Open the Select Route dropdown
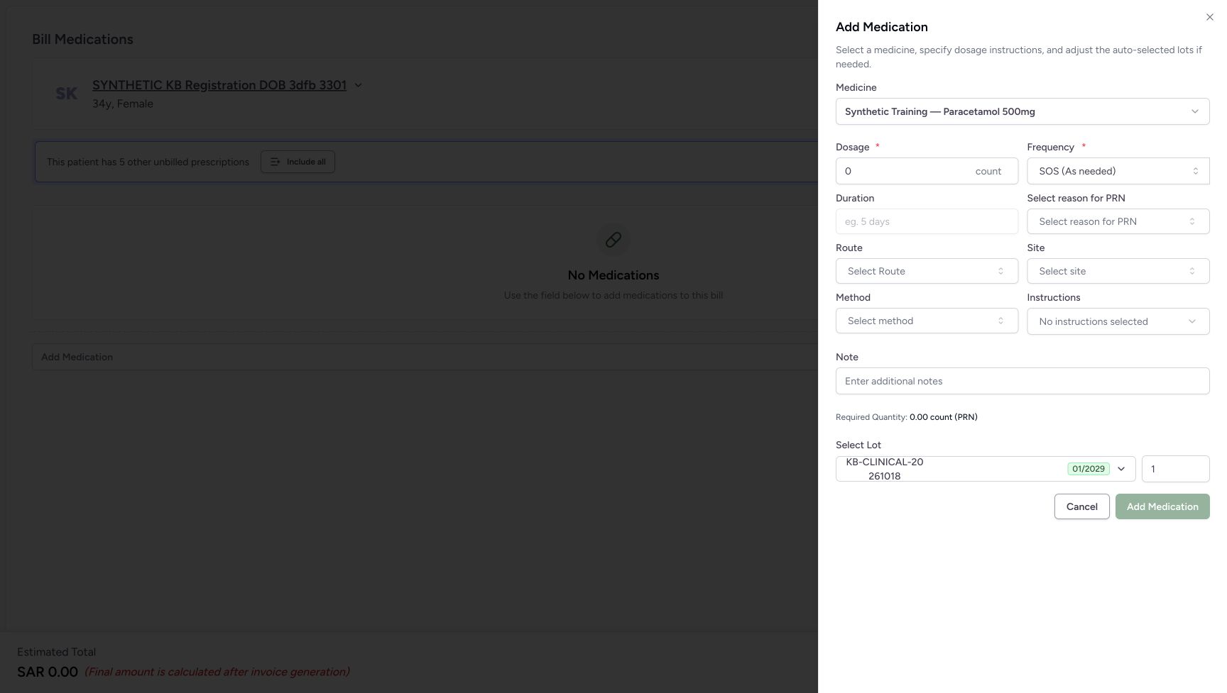 (x=927, y=271)
